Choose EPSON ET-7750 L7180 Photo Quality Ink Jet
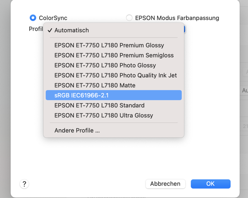Screen dimensions: 248x198 point(114,75)
